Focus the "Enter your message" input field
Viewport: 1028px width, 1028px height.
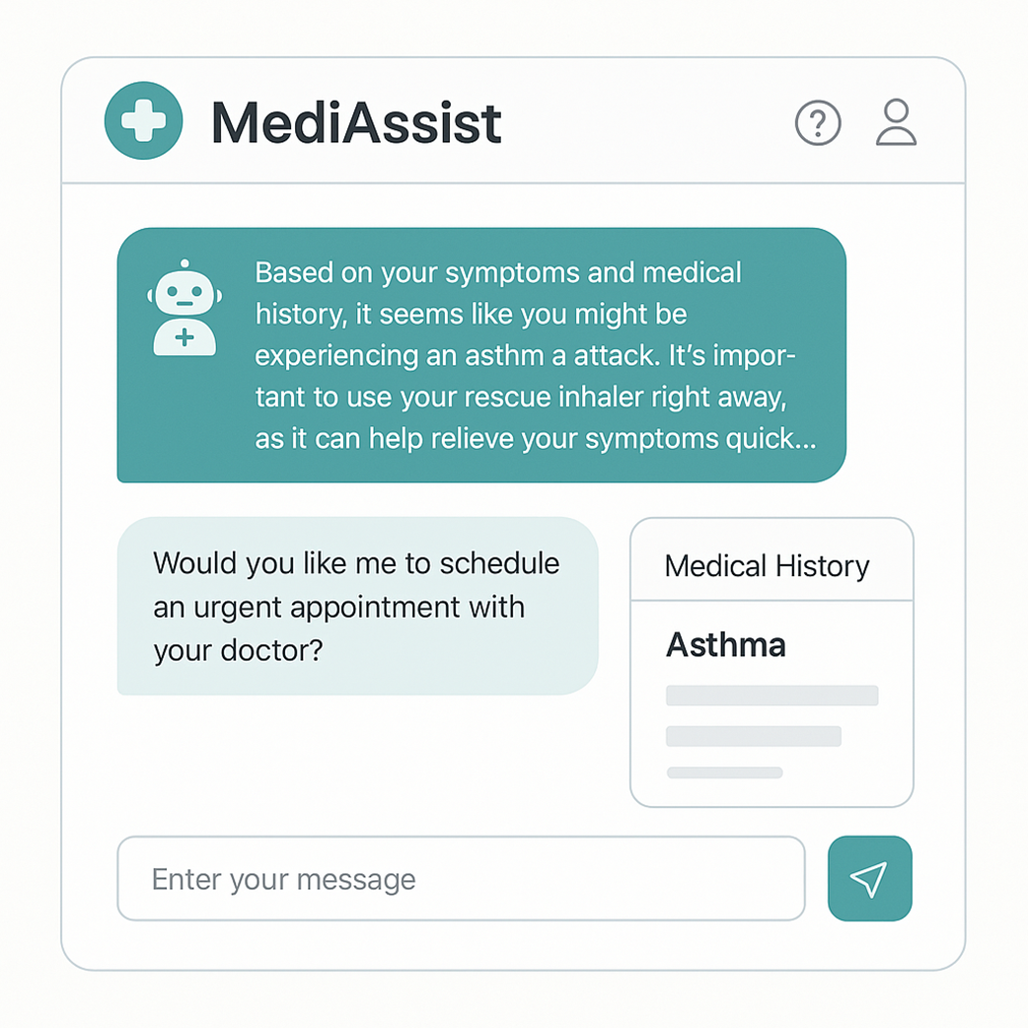[461, 879]
